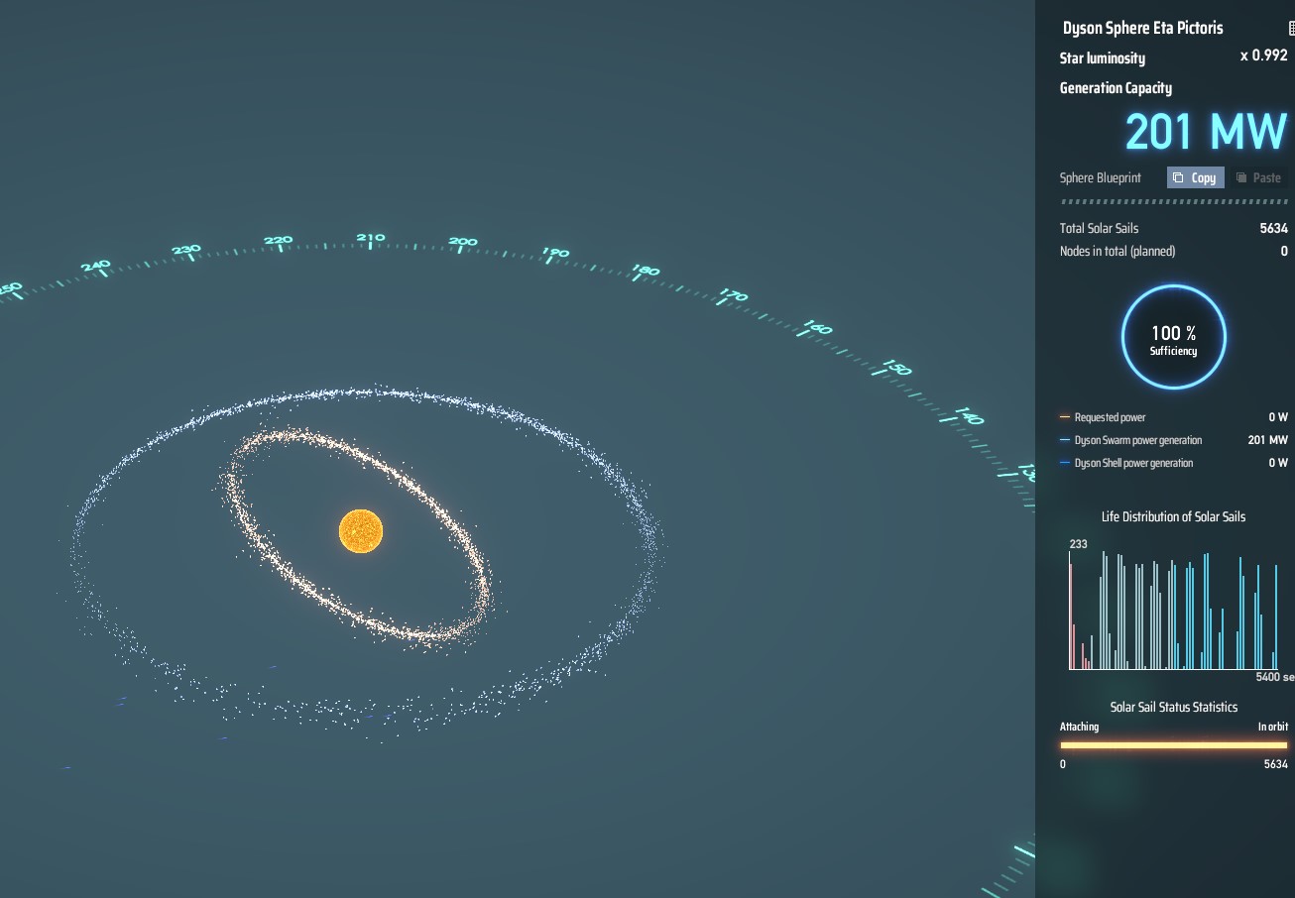Click the 'Generation Capacity' heading
This screenshot has width=1295, height=898.
1116,88
